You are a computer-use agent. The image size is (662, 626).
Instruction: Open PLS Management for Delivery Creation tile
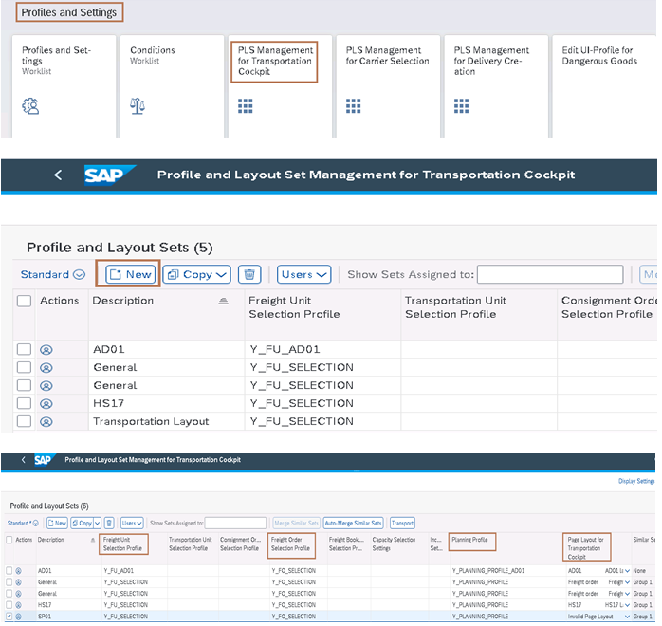496,86
